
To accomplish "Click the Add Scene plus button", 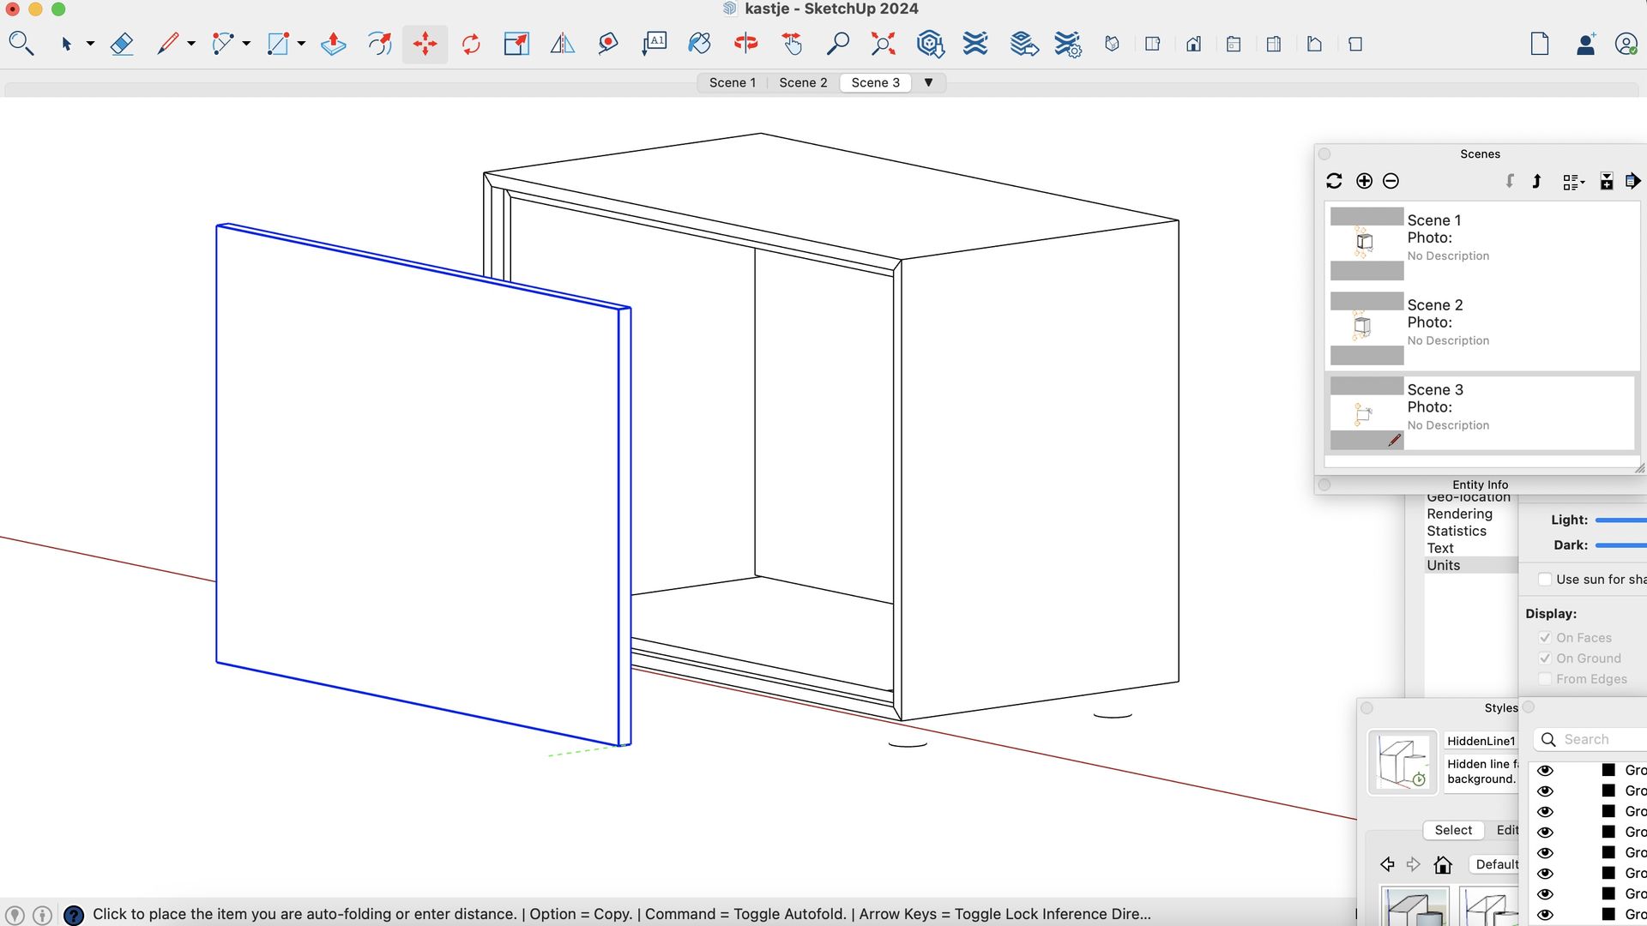I will point(1364,181).
